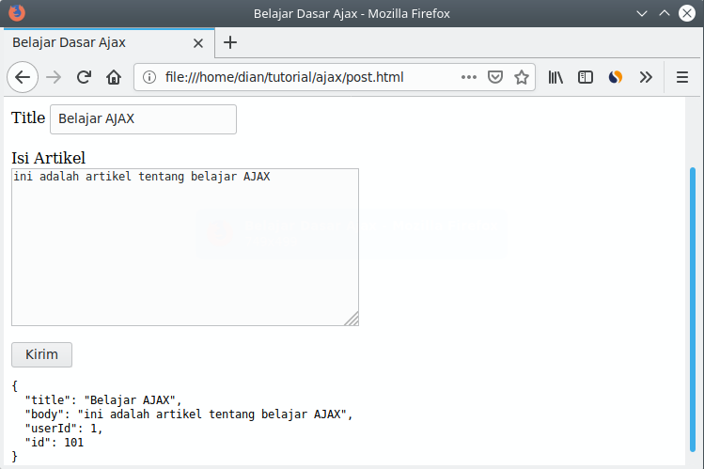Screen dimensions: 704x469
Task: Show site information via the info icon
Action: click(149, 77)
